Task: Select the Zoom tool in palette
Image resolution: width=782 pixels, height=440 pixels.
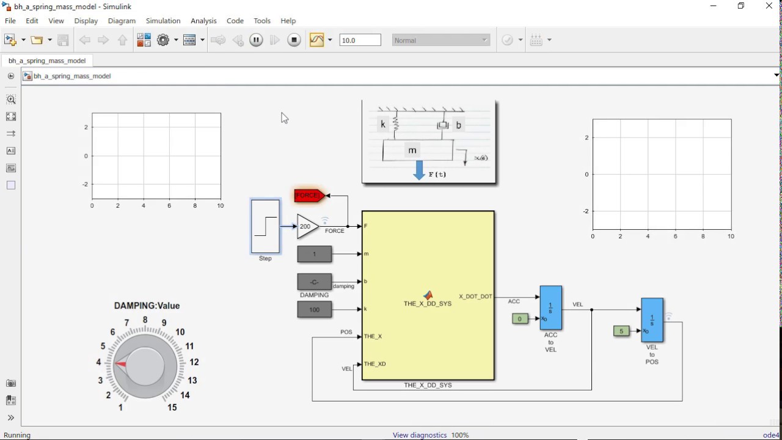Action: coord(11,100)
